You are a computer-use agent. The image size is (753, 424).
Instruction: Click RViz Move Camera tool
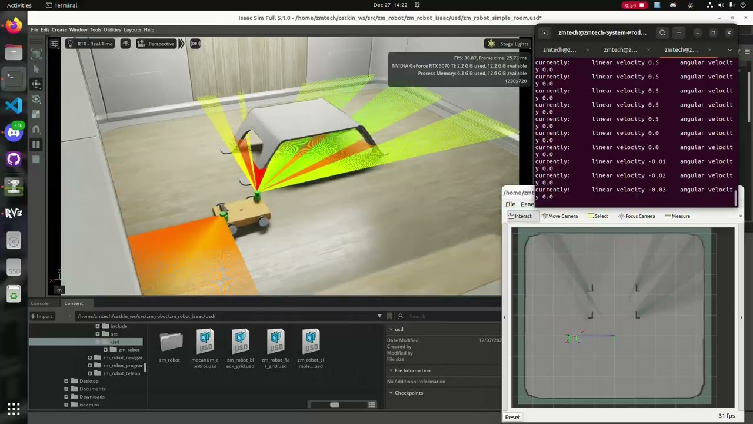[559, 216]
